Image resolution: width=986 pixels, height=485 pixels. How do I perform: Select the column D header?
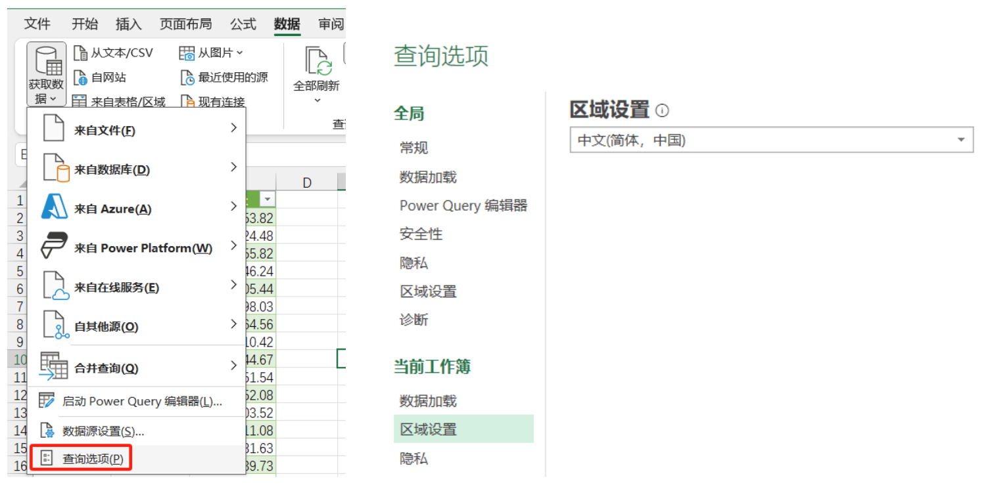point(306,182)
